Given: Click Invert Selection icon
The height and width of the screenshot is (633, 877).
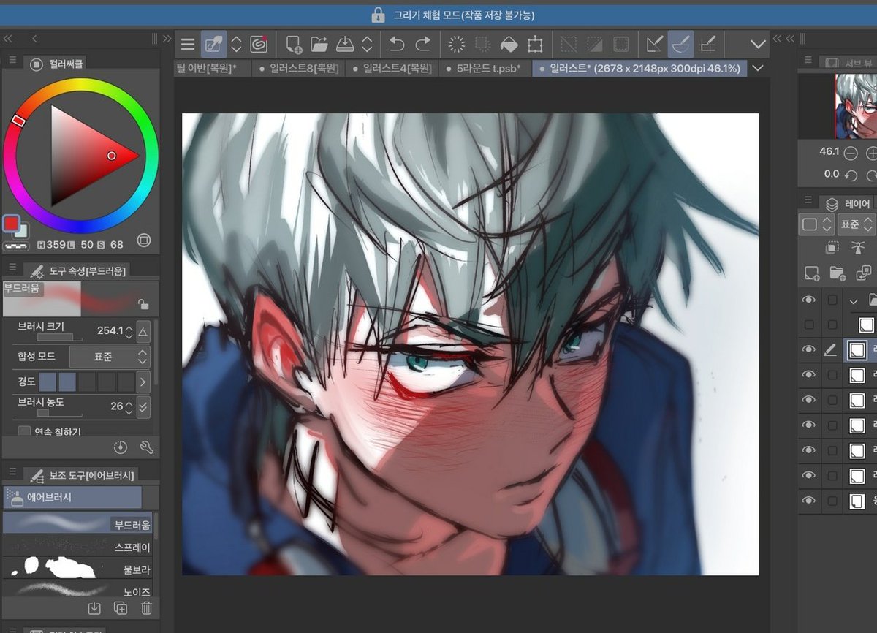Looking at the screenshot, I should [x=595, y=45].
